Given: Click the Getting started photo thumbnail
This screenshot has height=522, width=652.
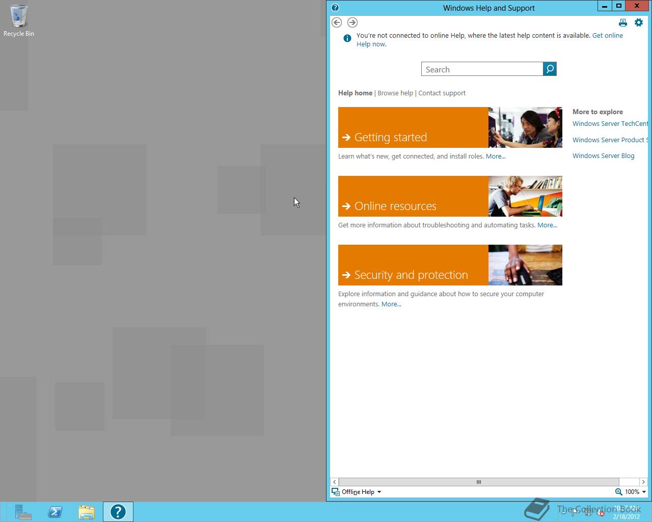Looking at the screenshot, I should pyautogui.click(x=525, y=127).
